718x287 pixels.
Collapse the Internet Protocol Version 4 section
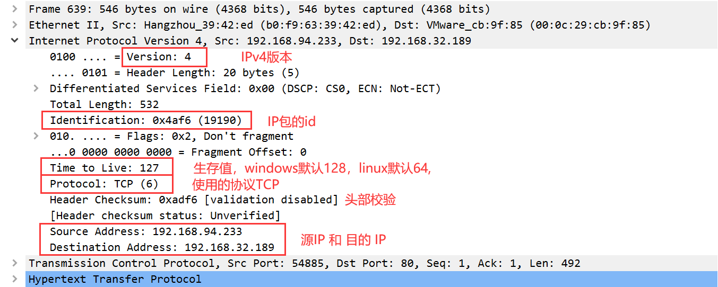[14, 41]
